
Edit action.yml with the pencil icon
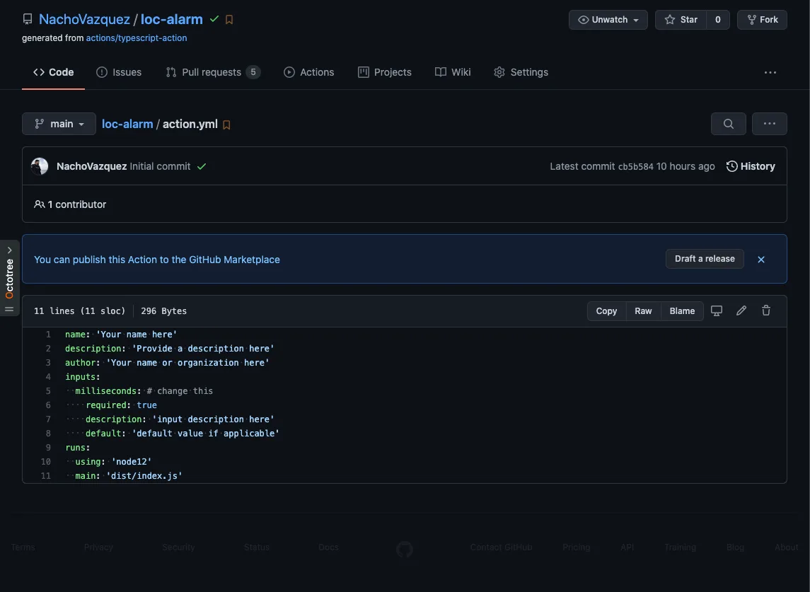coord(741,310)
